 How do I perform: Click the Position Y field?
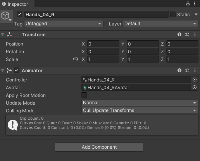click(x=143, y=44)
